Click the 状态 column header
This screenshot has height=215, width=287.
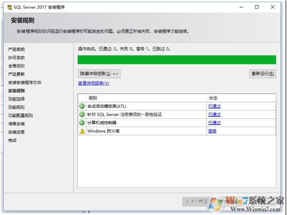tap(213, 98)
